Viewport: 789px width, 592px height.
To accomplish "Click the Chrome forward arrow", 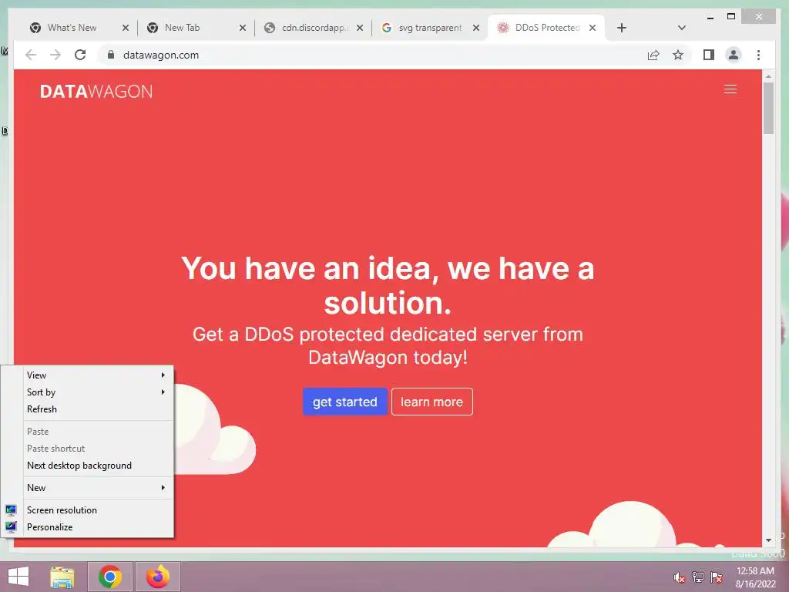I will coord(55,55).
